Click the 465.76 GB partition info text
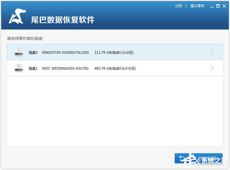 pos(115,69)
